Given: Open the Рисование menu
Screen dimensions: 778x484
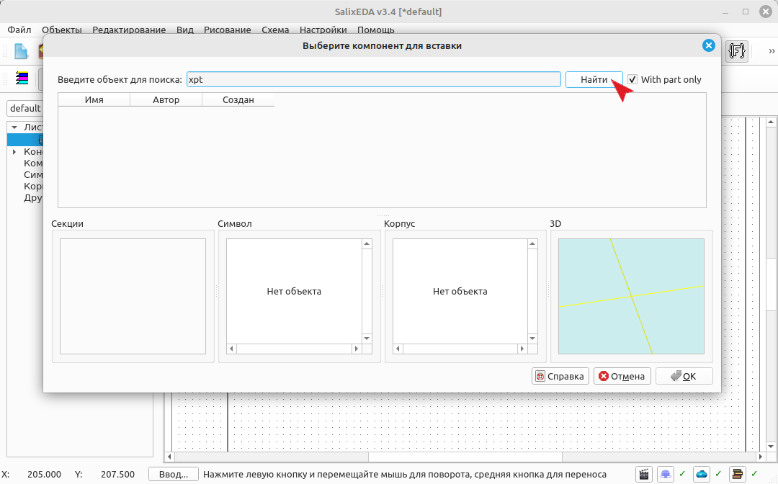Looking at the screenshot, I should 227,30.
